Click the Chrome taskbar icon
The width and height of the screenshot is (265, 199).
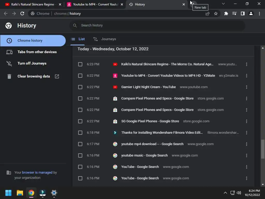point(31,193)
